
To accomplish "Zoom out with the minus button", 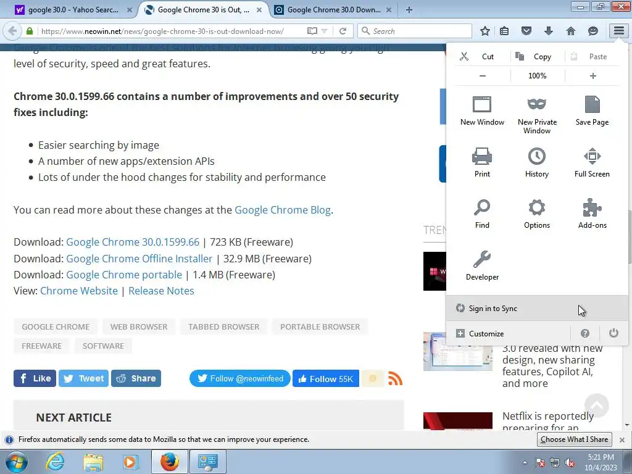I will pyautogui.click(x=483, y=76).
